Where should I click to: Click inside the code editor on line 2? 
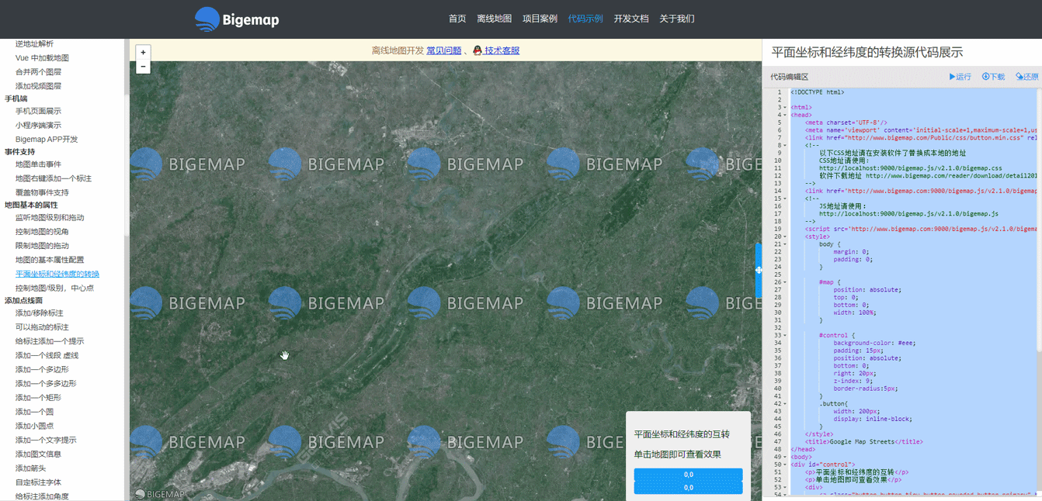[x=915, y=99]
